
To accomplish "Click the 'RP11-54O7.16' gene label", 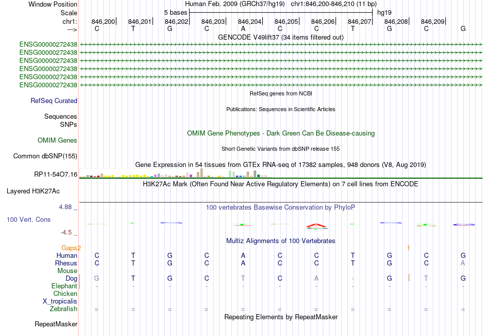I will pos(56,175).
